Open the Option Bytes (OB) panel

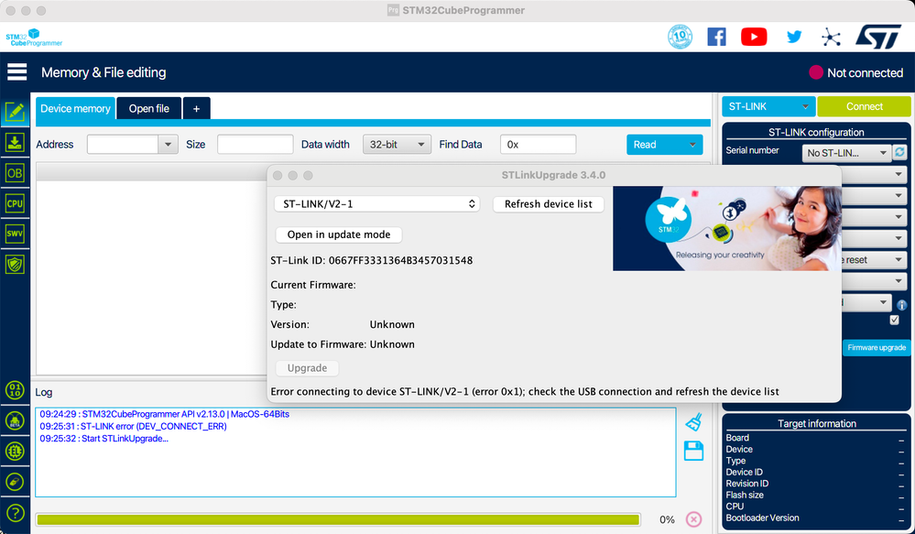coord(15,173)
